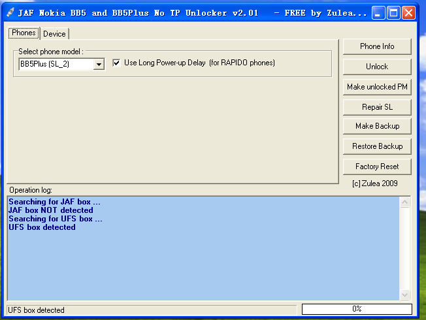Click the Repair SL button
The height and width of the screenshot is (320, 426).
point(377,107)
